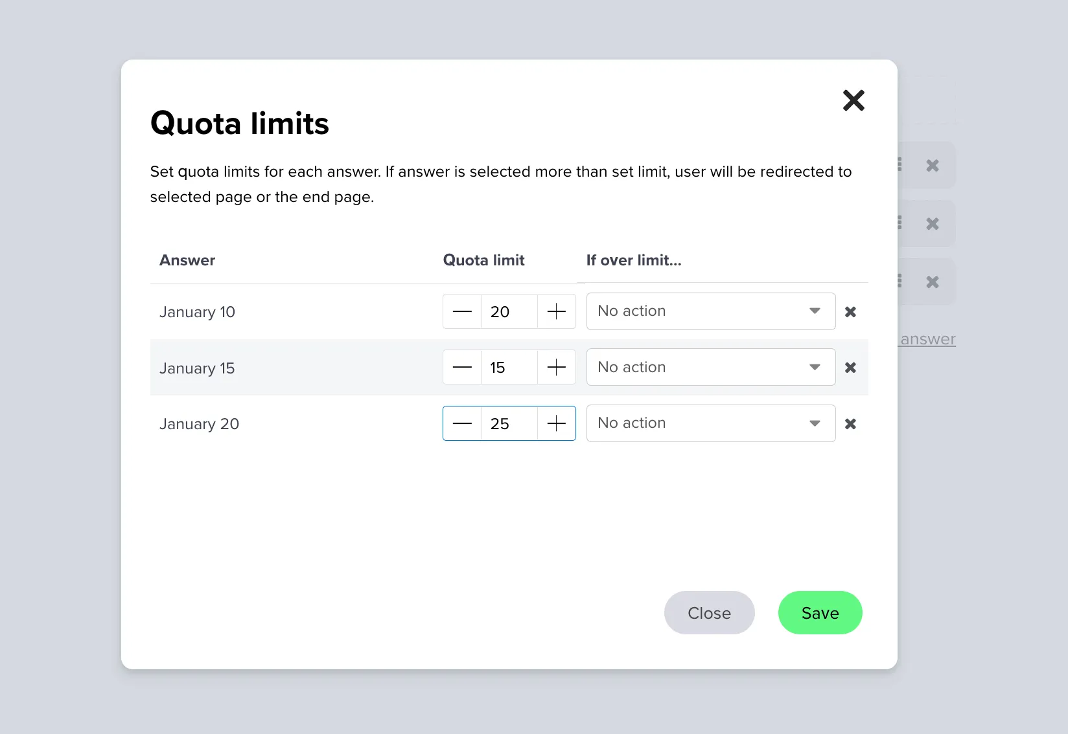Click the plus icon to increase January 10 quota
This screenshot has width=1068, height=734.
click(556, 311)
